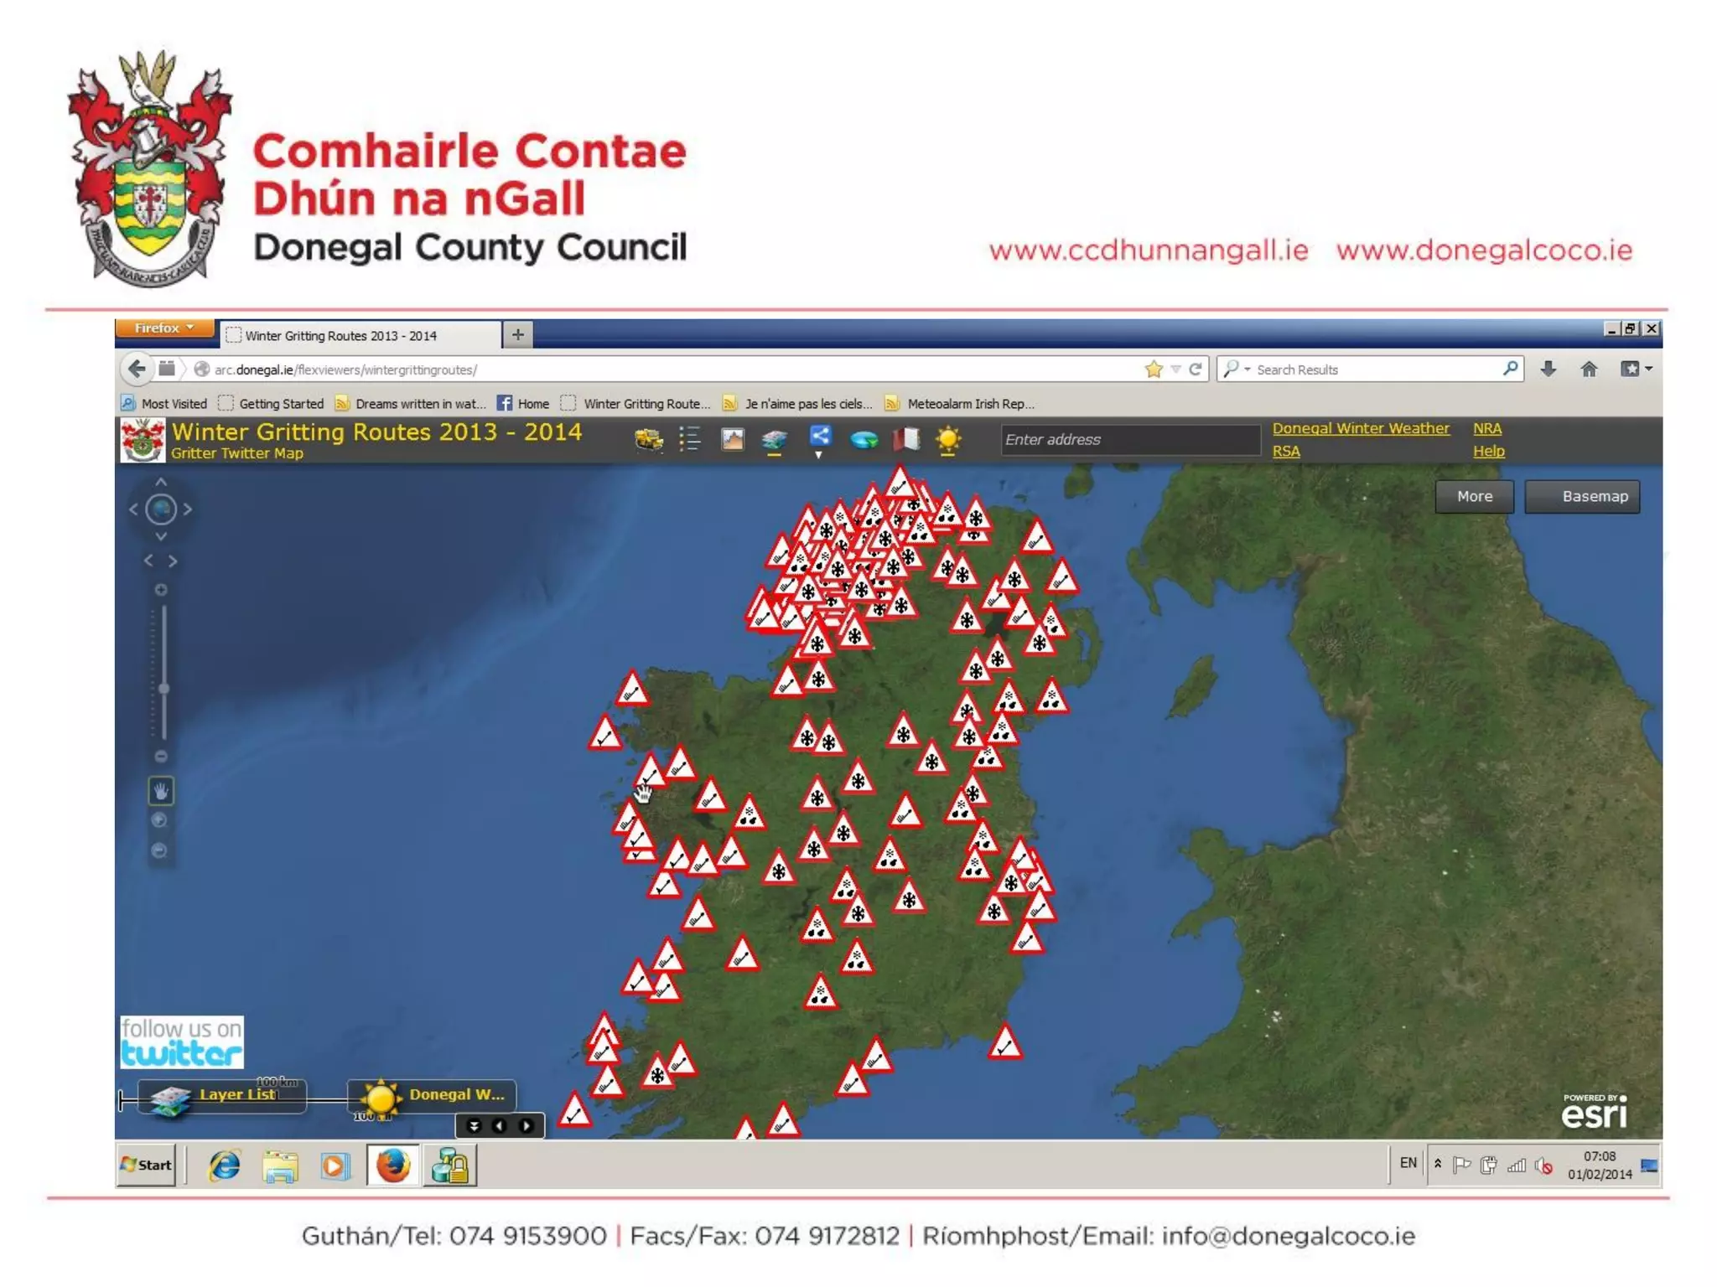Click the yellow sun weather icon in toolbar

click(948, 439)
